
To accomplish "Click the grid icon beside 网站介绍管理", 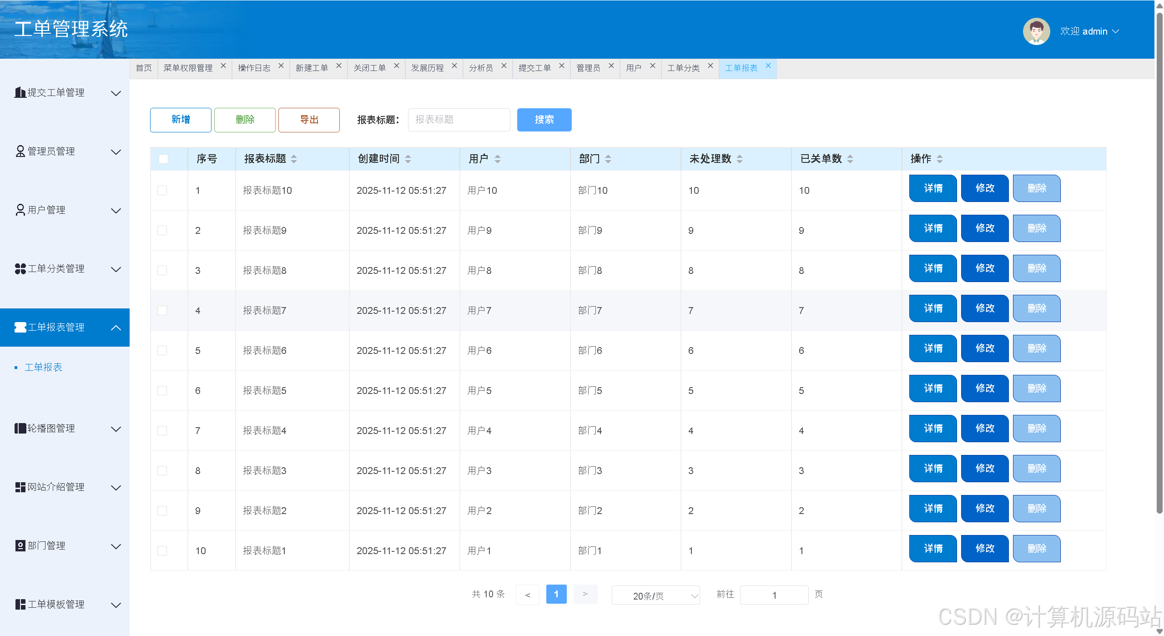I will pos(20,487).
